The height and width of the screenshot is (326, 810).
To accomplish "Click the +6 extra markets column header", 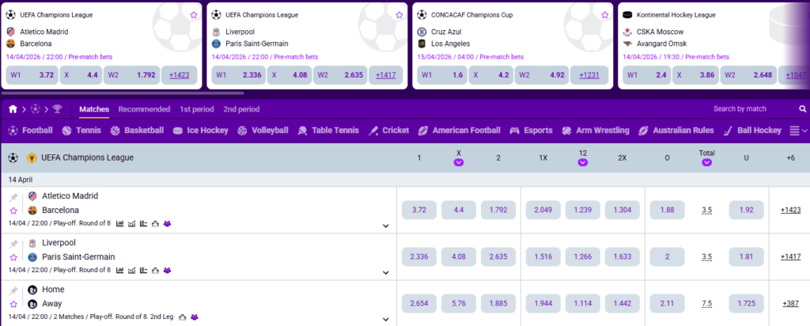I will [790, 157].
